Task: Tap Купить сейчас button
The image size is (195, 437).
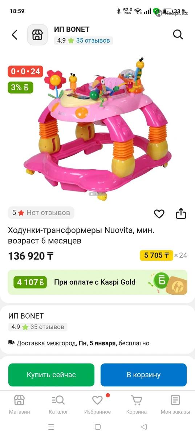Action: click(51, 375)
